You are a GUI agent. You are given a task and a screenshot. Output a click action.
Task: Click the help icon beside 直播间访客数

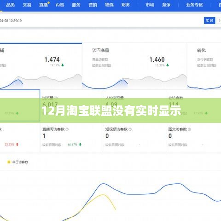(x=67, y=129)
